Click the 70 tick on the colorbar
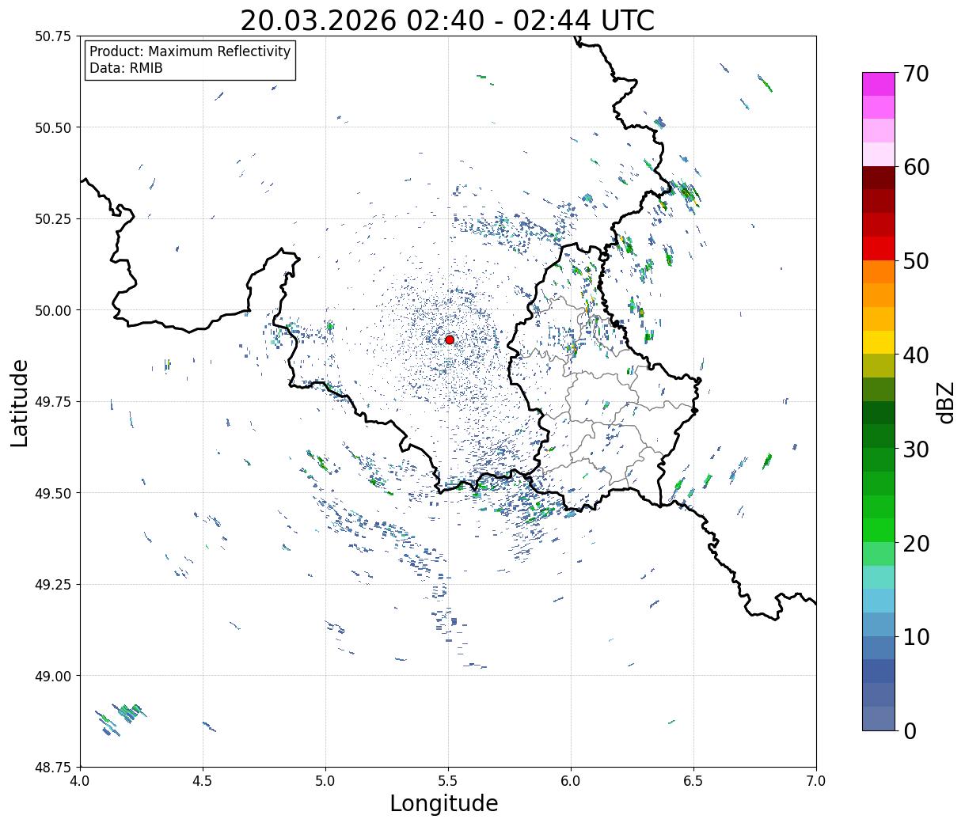The height and width of the screenshot is (823, 965). (x=916, y=74)
